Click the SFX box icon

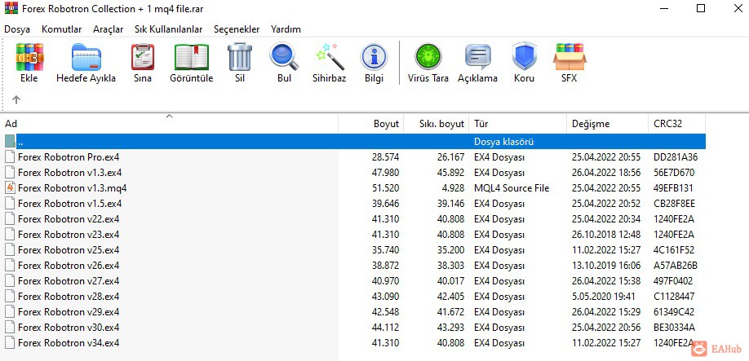570,57
